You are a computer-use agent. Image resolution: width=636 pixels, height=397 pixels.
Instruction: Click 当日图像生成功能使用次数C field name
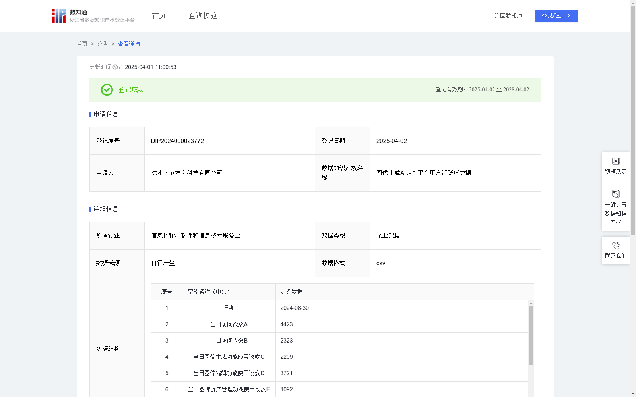click(229, 357)
